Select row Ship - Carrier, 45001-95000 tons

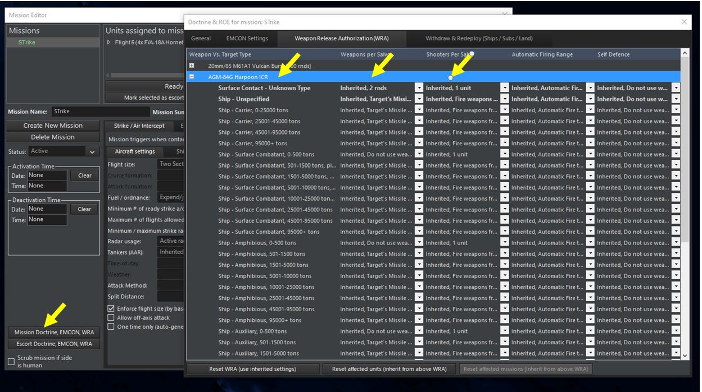[x=433, y=132]
